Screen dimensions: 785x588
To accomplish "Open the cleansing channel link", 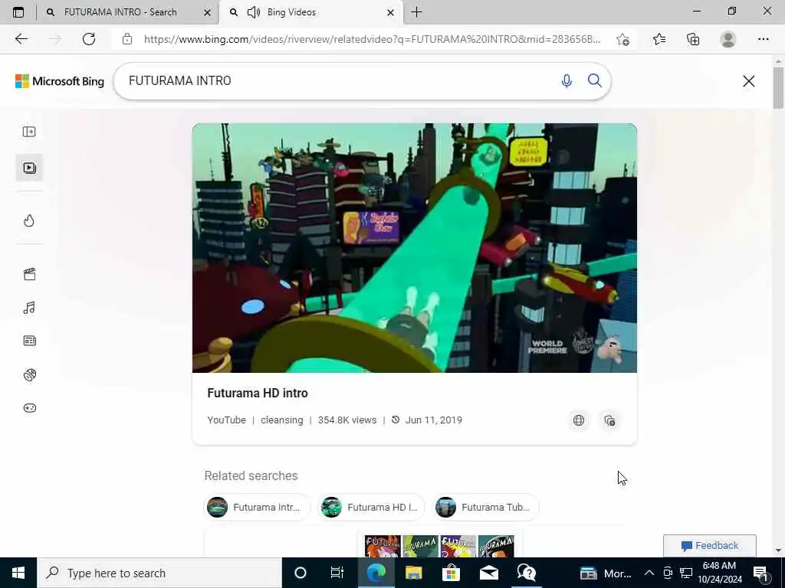I will 282,420.
